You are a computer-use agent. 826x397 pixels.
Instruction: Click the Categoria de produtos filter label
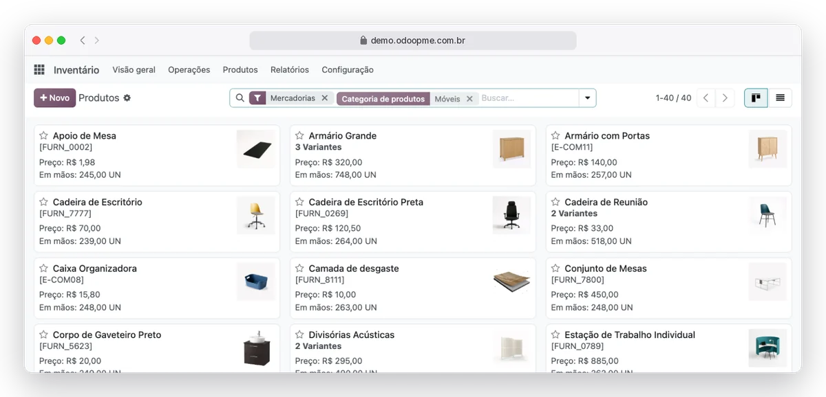click(x=383, y=99)
